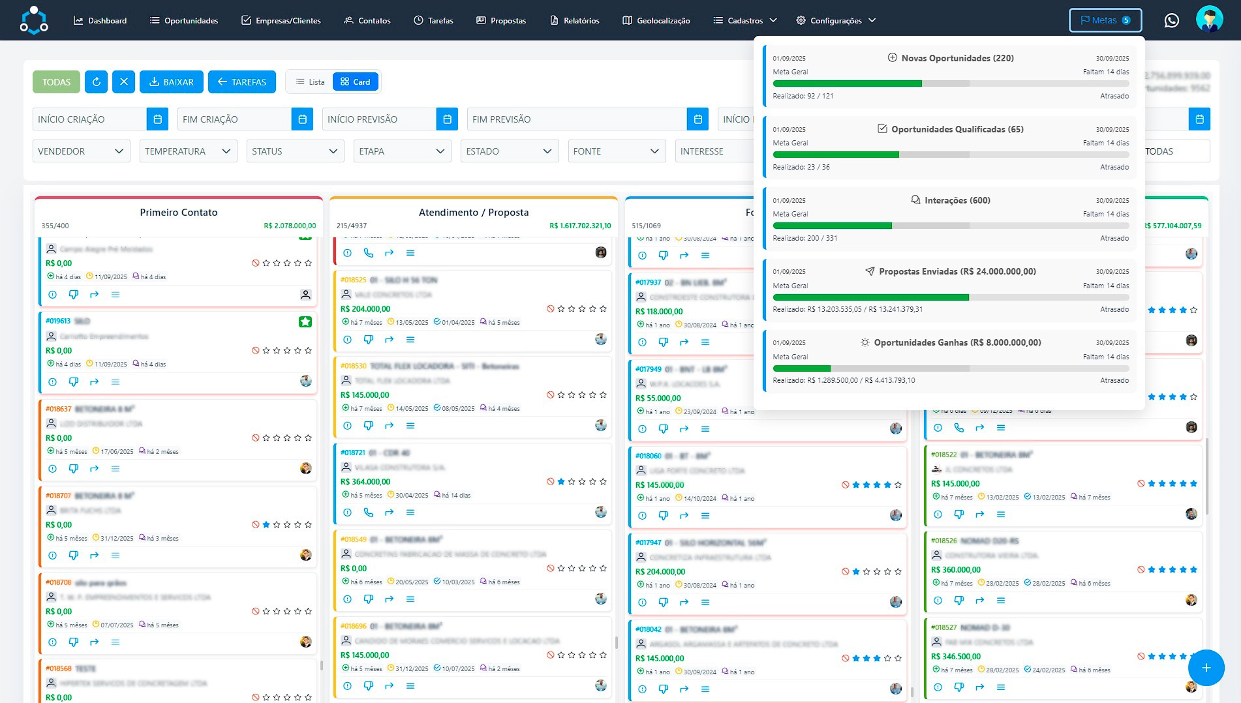Click the blue X clear filters button
This screenshot has height=703, width=1241.
pos(123,82)
